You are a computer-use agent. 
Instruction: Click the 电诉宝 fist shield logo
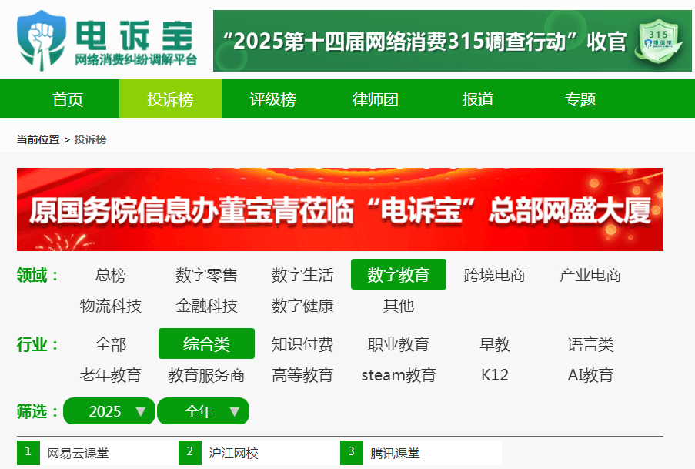44,39
